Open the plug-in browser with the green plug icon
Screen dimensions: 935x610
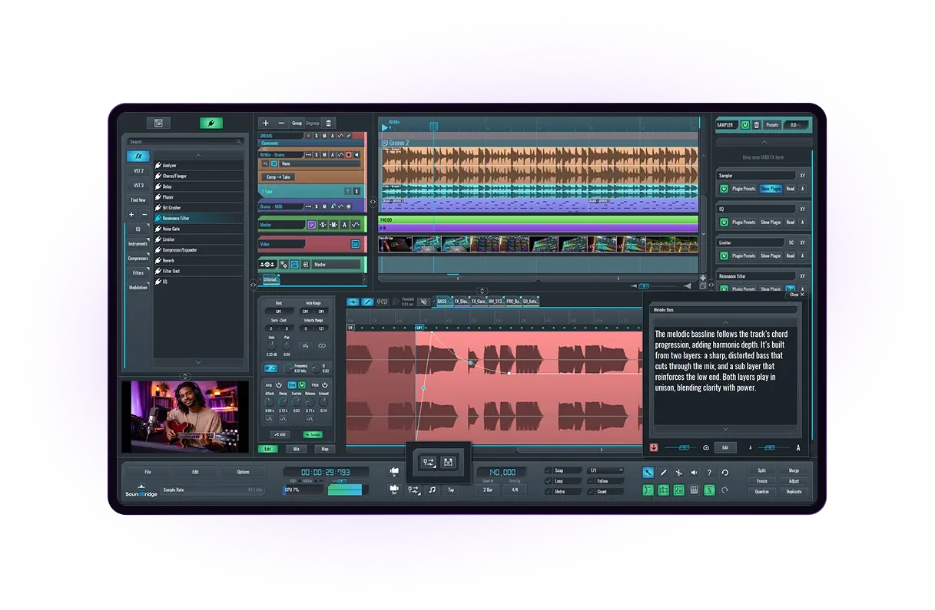click(211, 123)
